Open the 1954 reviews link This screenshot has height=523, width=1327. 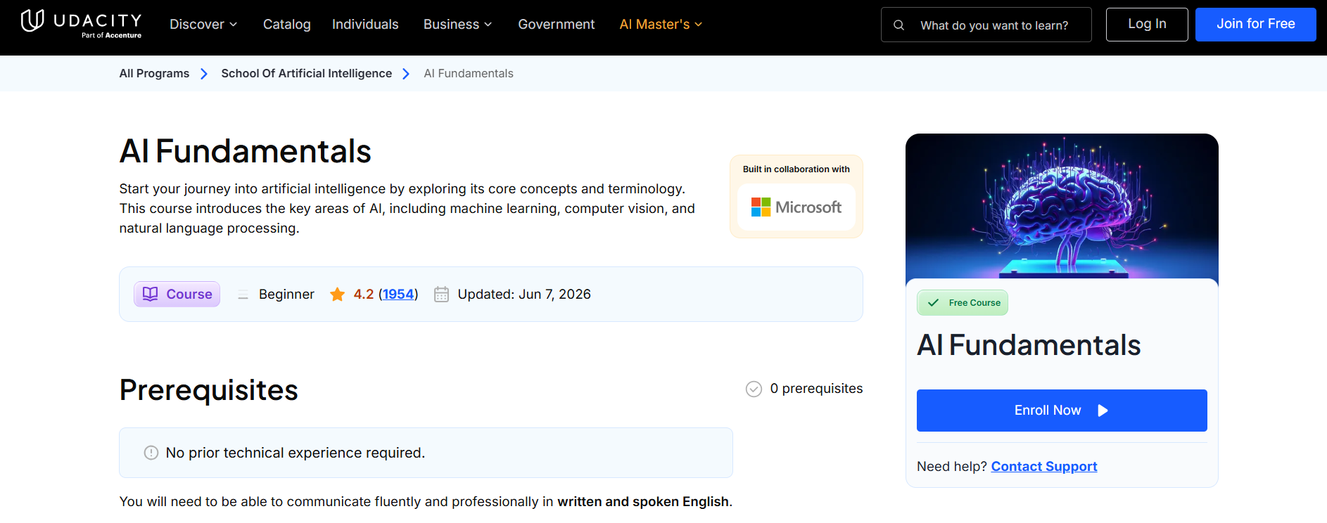398,295
